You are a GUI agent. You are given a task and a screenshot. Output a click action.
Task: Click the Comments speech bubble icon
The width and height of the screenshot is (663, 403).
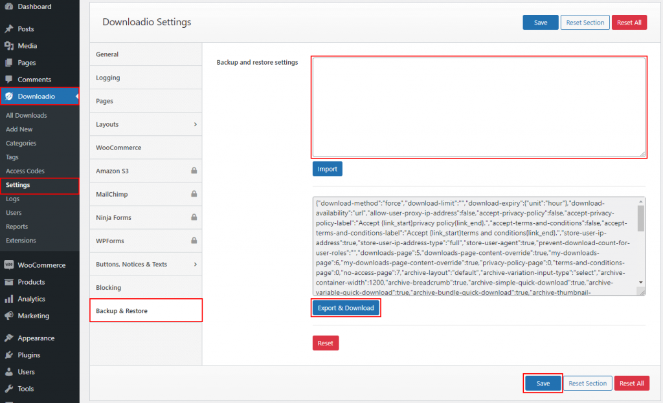(9, 80)
